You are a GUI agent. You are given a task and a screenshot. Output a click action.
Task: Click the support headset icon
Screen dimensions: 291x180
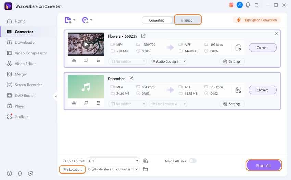click(248, 5)
